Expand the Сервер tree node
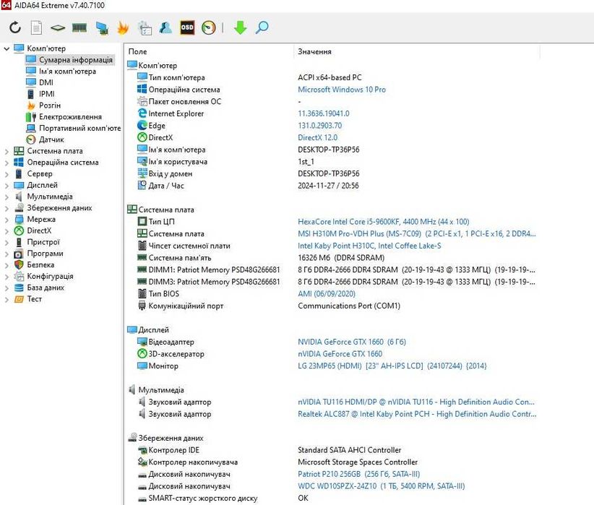Viewport: 594px width, 505px height. 7,174
